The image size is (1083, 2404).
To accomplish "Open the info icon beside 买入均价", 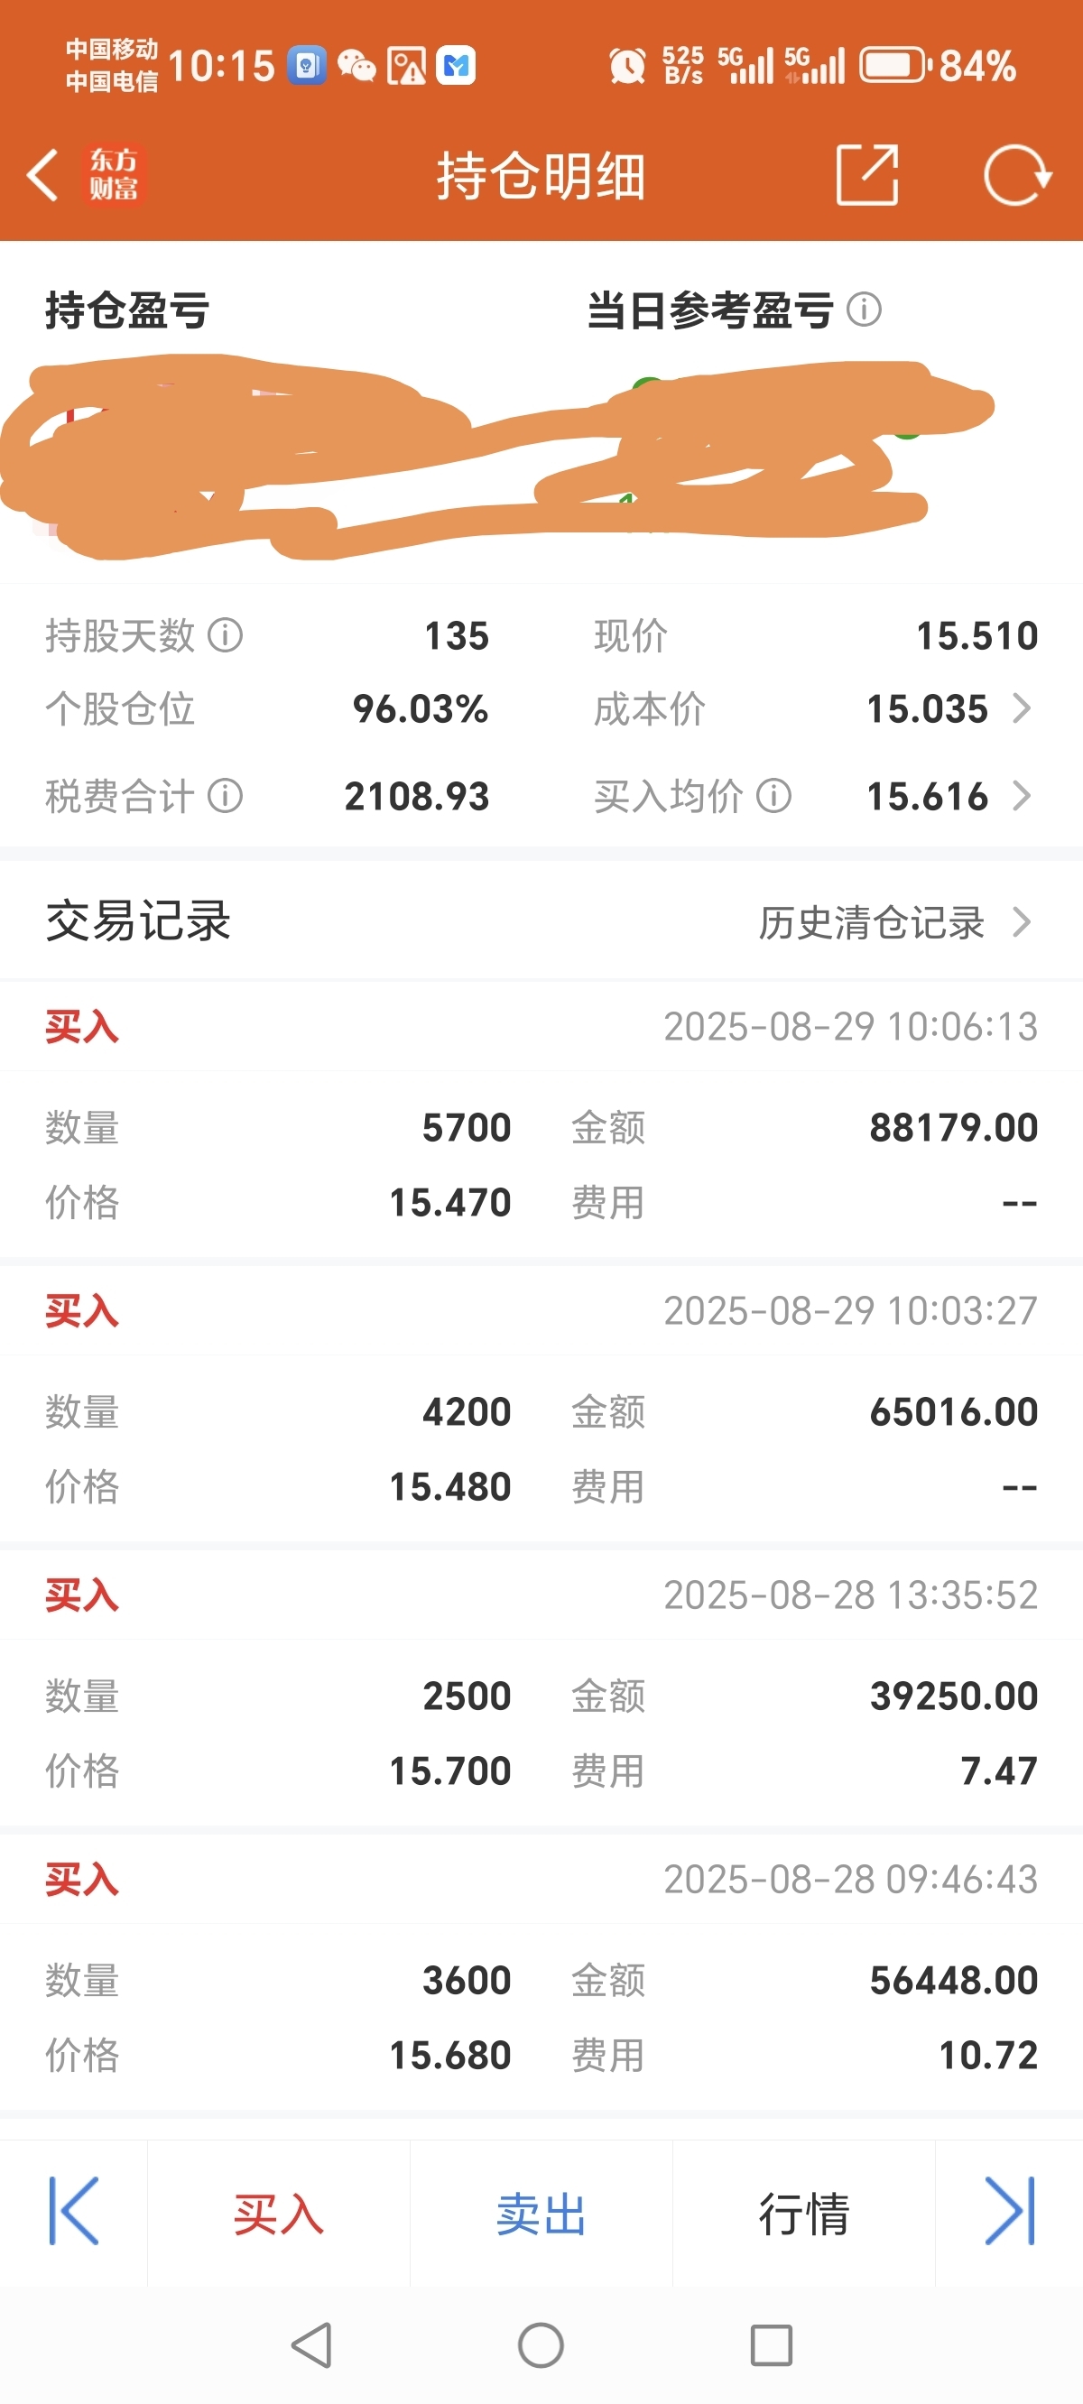I will click(x=773, y=796).
